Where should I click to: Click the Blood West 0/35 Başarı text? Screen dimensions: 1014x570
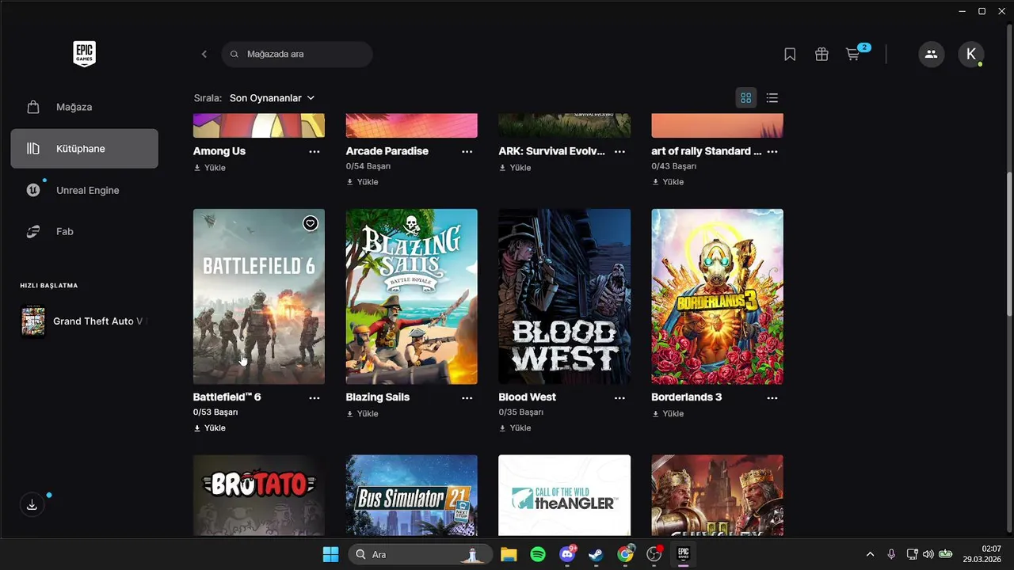pyautogui.click(x=520, y=412)
